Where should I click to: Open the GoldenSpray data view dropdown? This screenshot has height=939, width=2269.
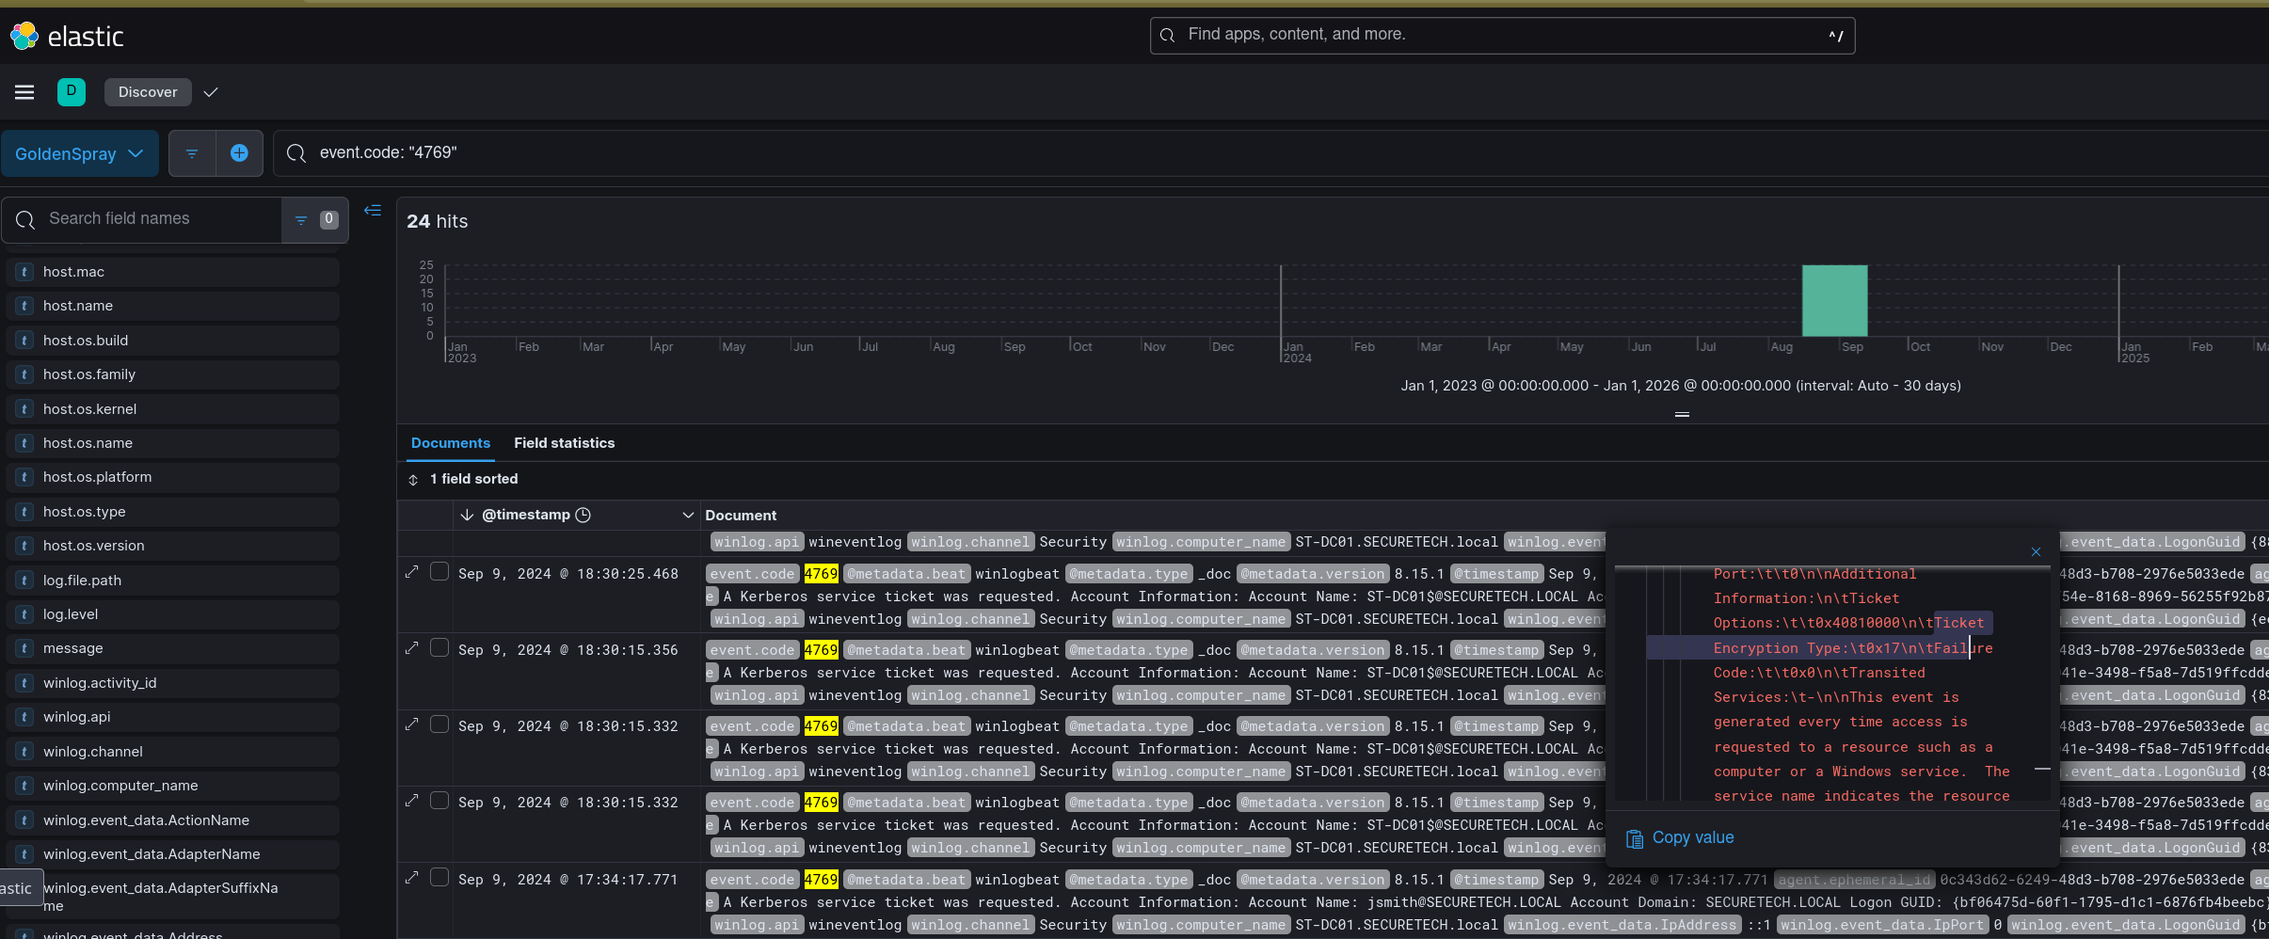click(x=79, y=153)
